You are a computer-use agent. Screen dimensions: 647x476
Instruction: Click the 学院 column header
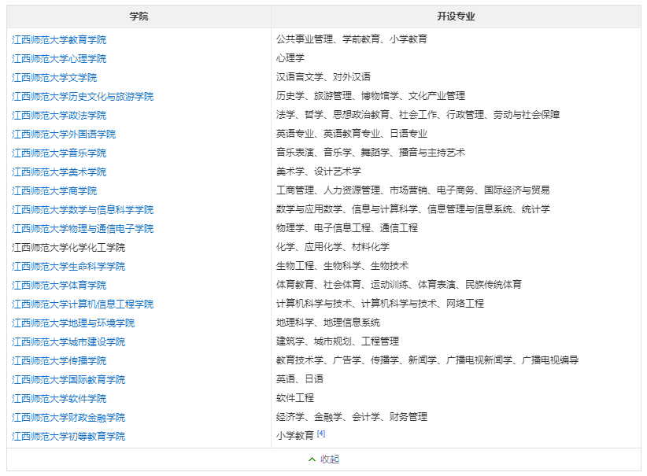coord(139,17)
